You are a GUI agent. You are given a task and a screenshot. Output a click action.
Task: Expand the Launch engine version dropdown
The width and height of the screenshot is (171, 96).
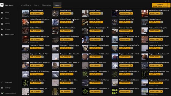click(x=169, y=5)
